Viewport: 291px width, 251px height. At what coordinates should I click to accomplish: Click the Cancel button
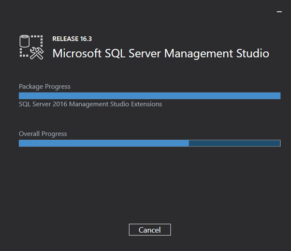point(150,230)
